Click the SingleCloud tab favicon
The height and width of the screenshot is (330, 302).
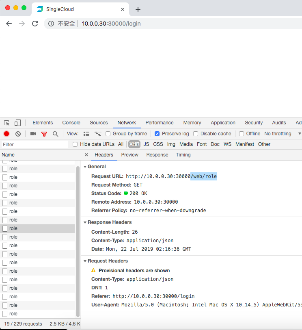[x=40, y=9]
